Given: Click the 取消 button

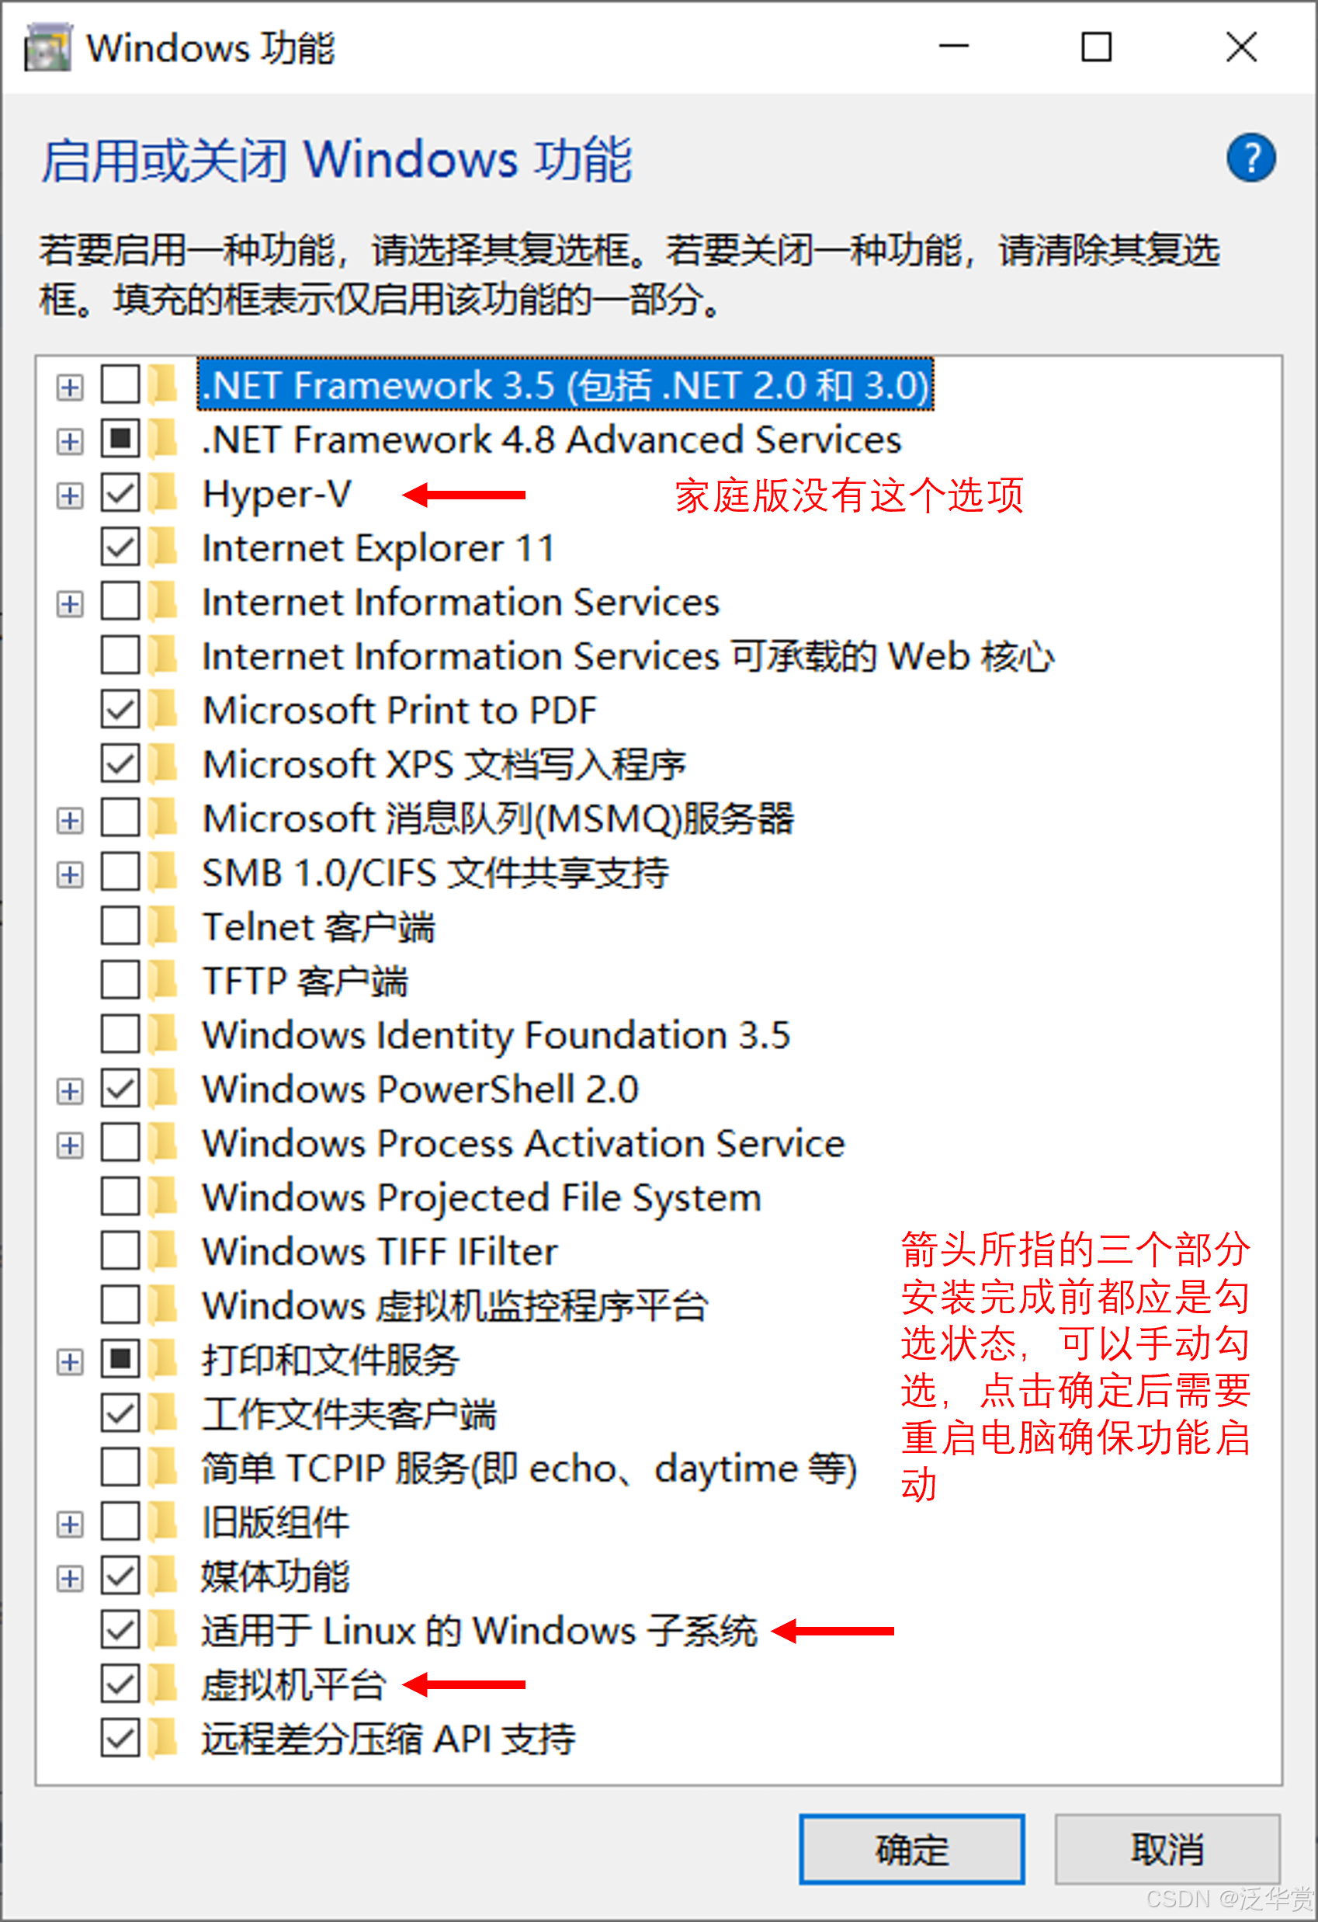Looking at the screenshot, I should click(1167, 1849).
